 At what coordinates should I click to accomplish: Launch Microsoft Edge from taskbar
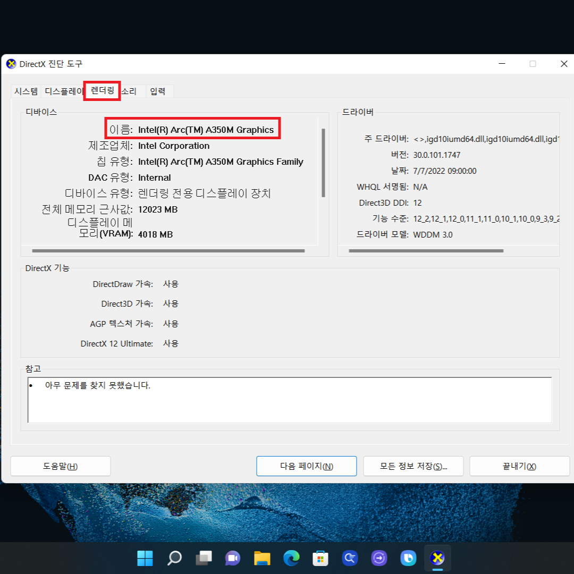(291, 558)
